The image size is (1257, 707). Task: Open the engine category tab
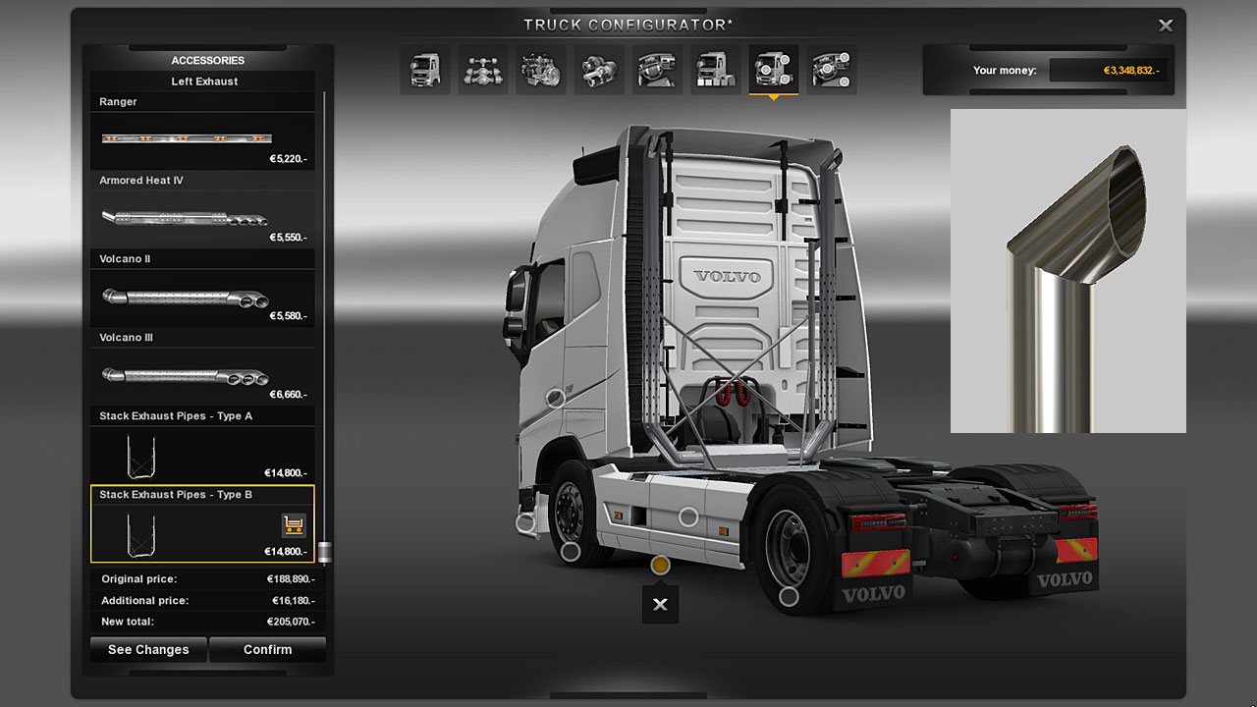click(x=541, y=70)
